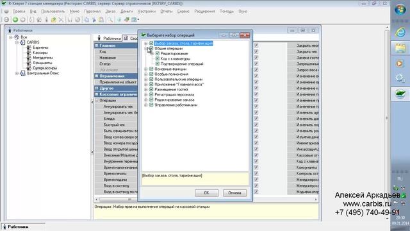Select the Быстрый чек operation row
This screenshot has width=410, height=231.
[x=115, y=124]
